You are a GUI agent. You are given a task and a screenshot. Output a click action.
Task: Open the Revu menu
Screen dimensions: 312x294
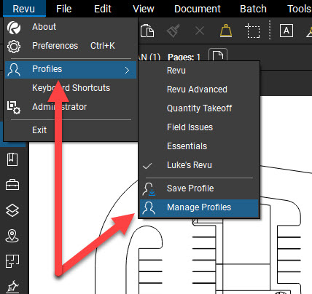tap(24, 9)
